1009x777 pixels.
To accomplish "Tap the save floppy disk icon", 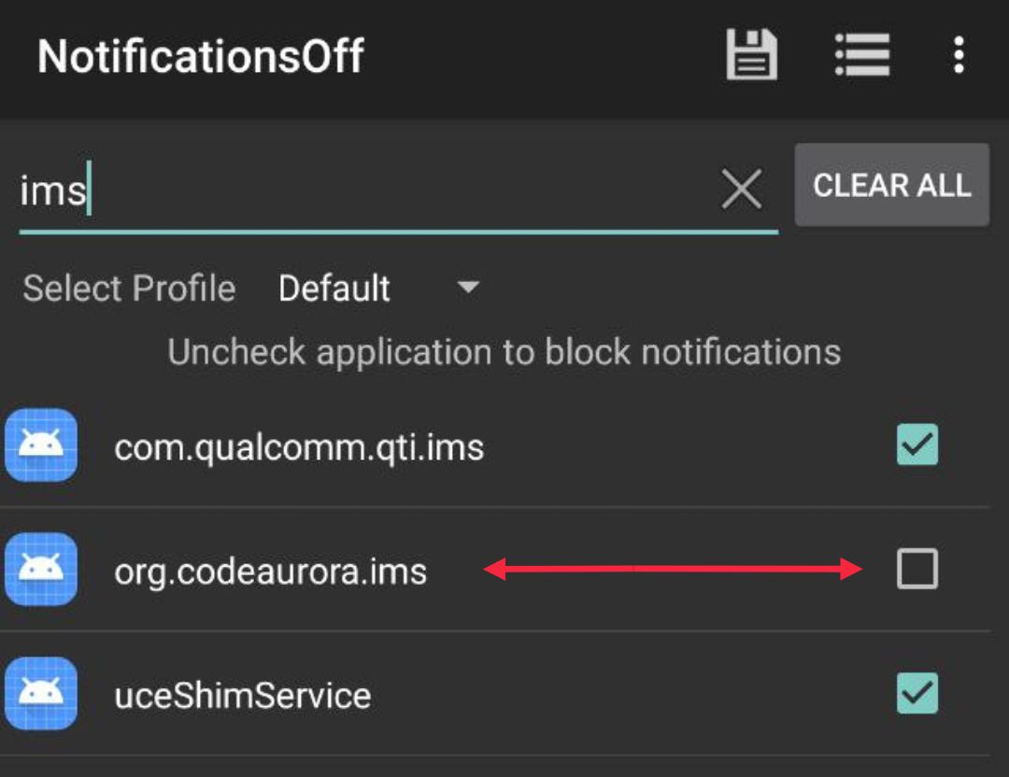I will (752, 56).
